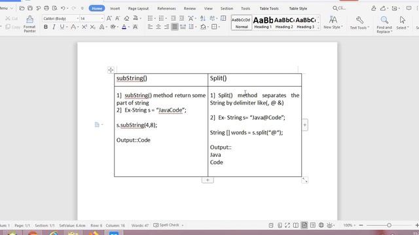Zoom out with minus button
419x235 pixels.
[361, 225]
